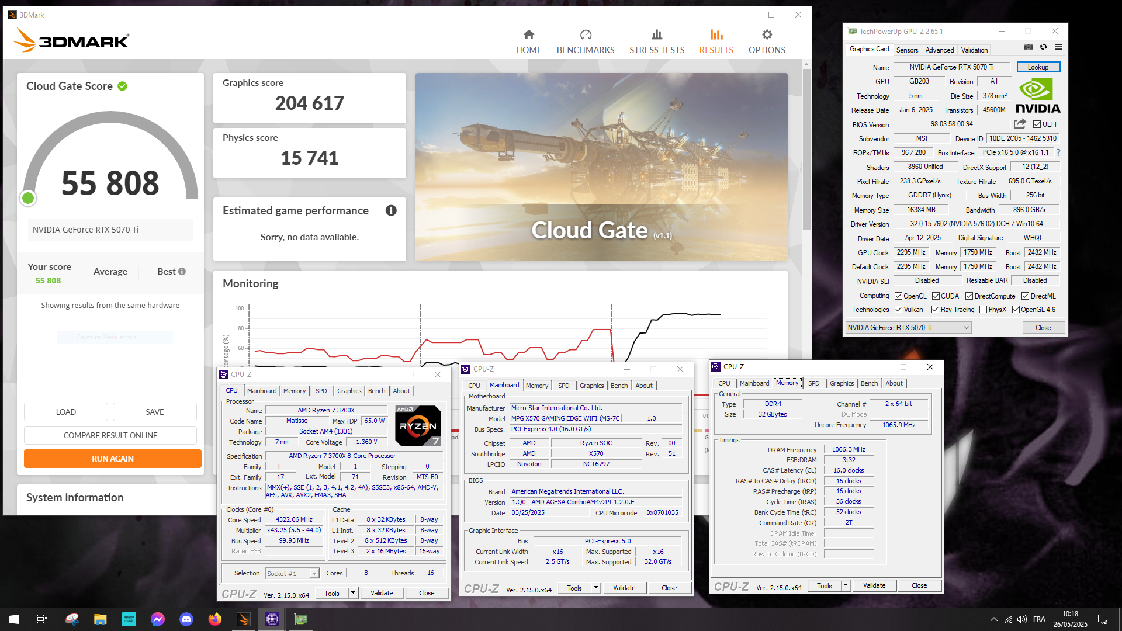Screen dimensions: 1122x631
Task: Click the info icon beside Estimated game performance
Action: pos(391,210)
